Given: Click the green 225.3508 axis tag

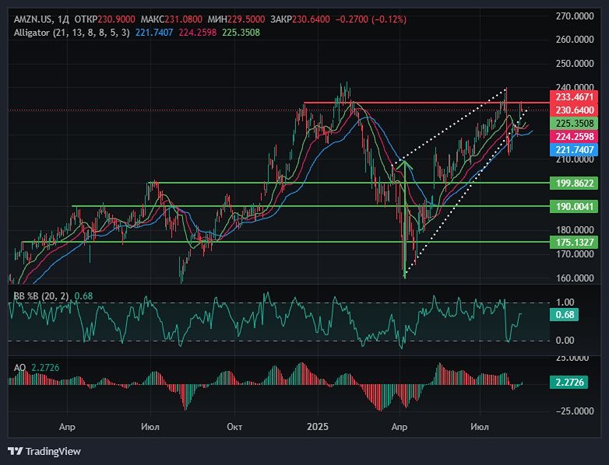Looking at the screenshot, I should pos(575,124).
